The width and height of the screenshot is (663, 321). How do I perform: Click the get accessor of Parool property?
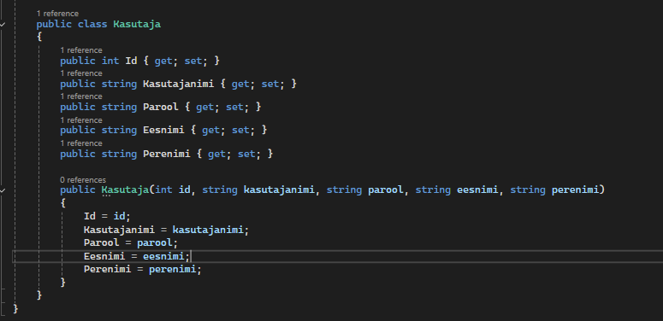tap(205, 107)
